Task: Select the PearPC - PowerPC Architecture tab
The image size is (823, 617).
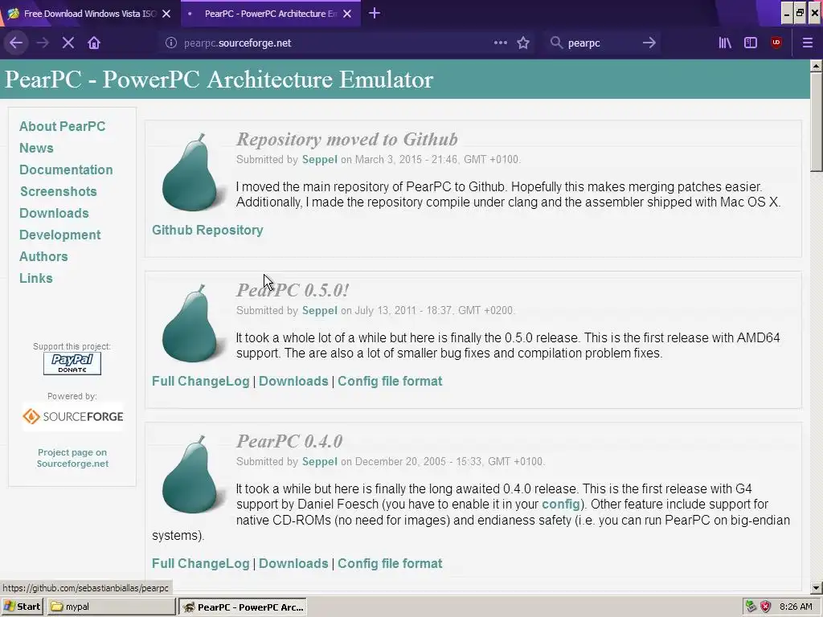Action: [x=271, y=14]
